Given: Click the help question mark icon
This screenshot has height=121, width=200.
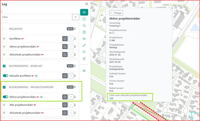Looking at the screenshot, I should click(2, 12).
